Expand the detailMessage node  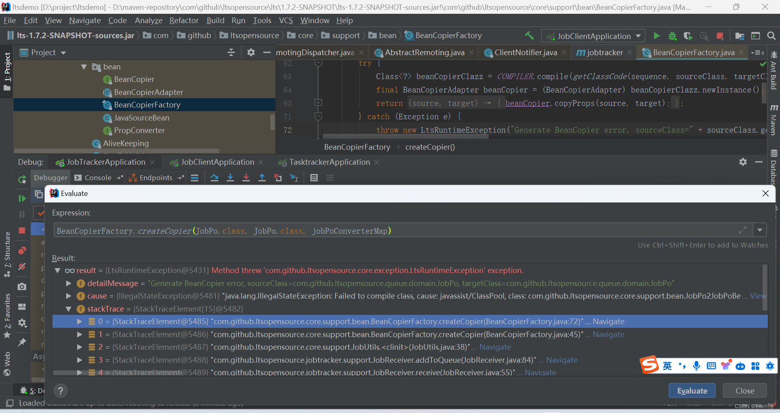click(68, 283)
